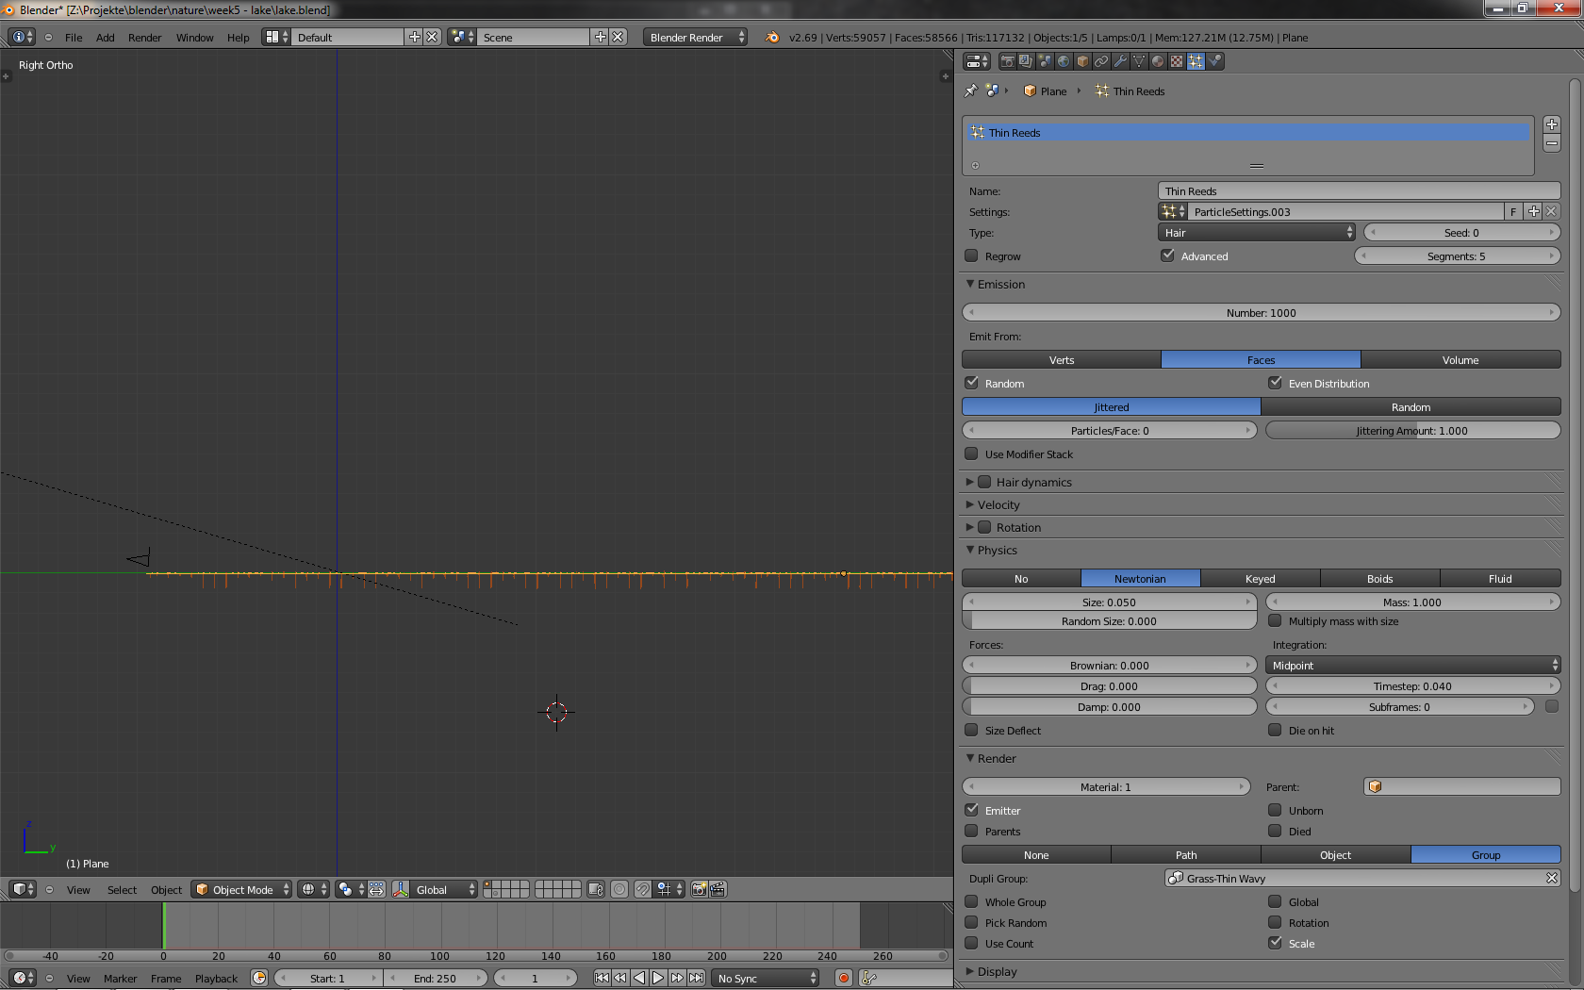This screenshot has width=1584, height=990.
Task: Uncheck the Advanced checkbox
Action: pos(1167,256)
